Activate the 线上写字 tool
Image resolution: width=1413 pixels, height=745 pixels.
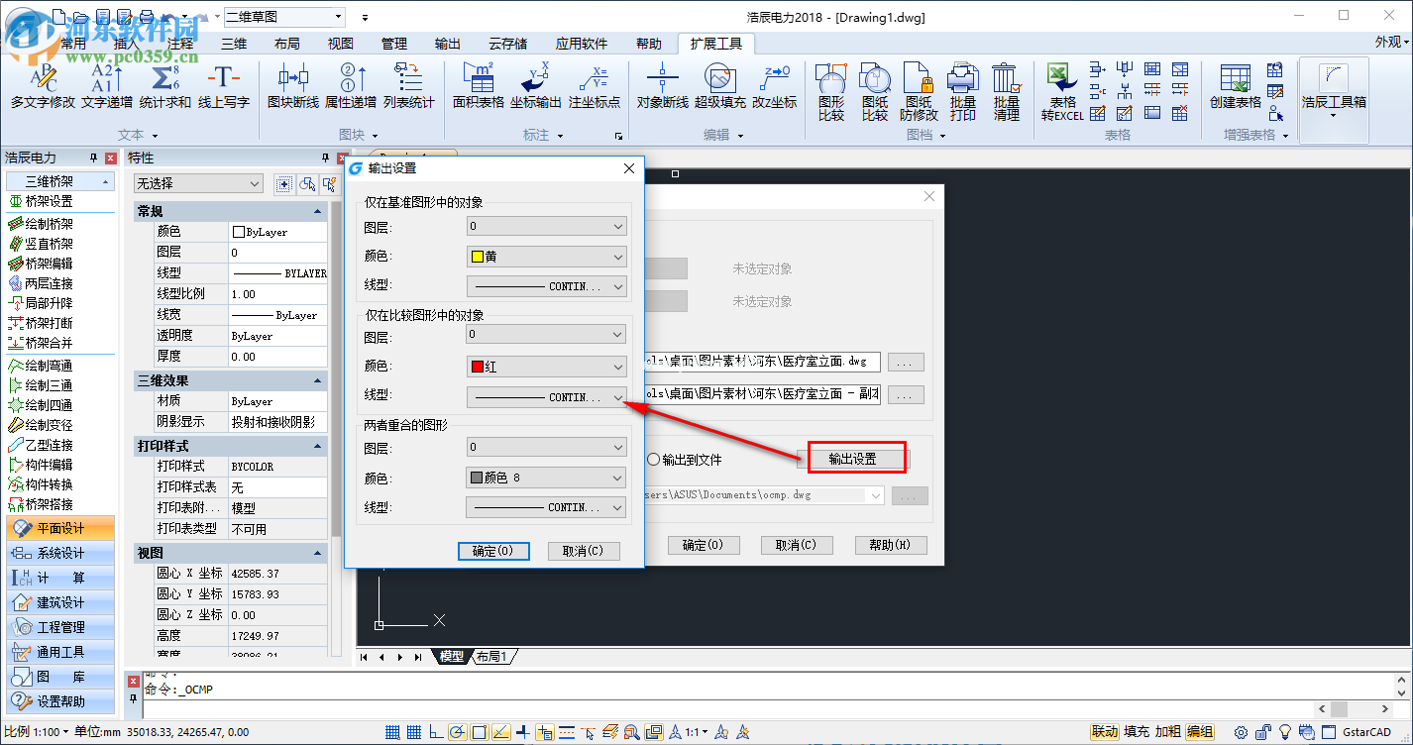pos(224,86)
